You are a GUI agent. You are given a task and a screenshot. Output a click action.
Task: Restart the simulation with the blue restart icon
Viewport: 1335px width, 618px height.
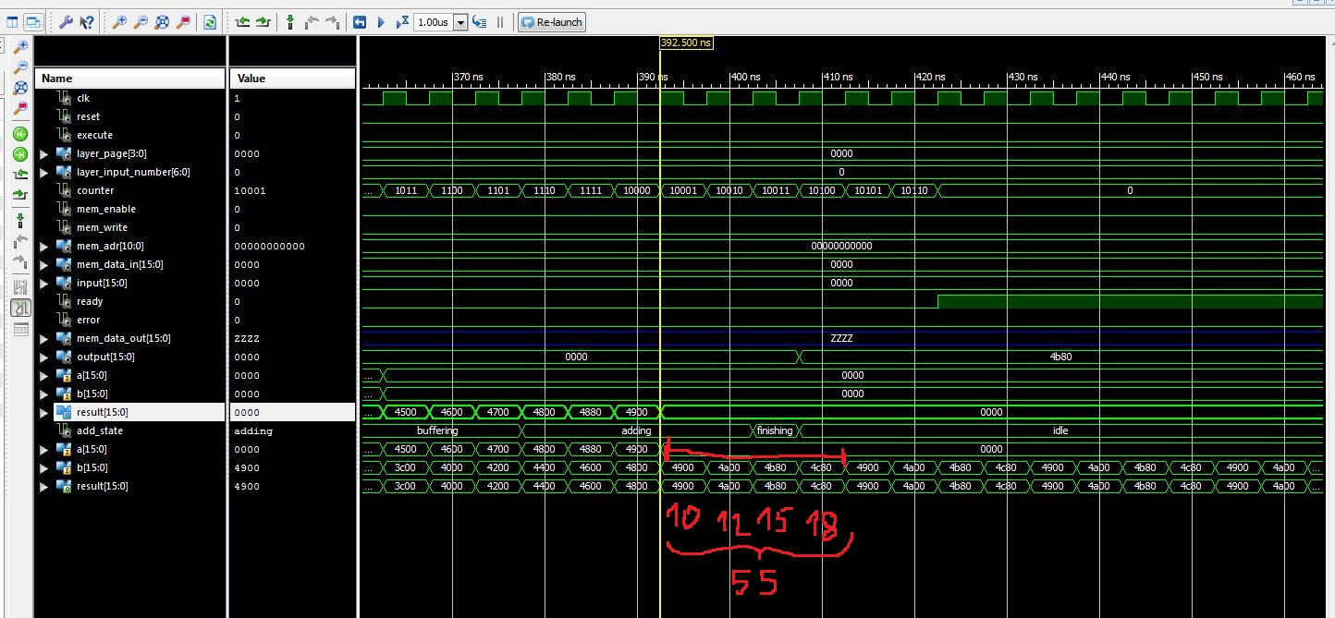click(x=360, y=22)
